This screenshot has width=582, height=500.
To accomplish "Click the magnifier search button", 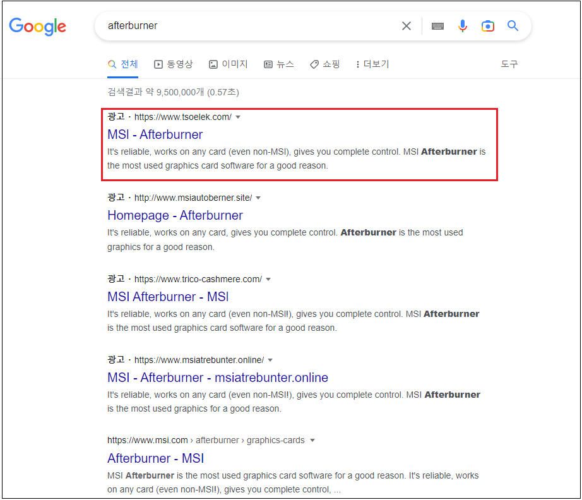I will (x=513, y=26).
